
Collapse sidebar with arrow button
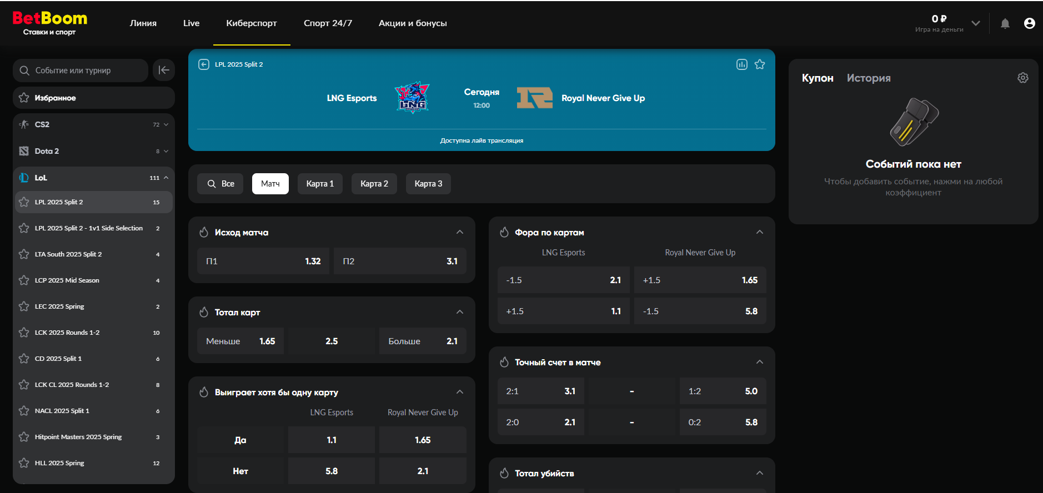164,70
